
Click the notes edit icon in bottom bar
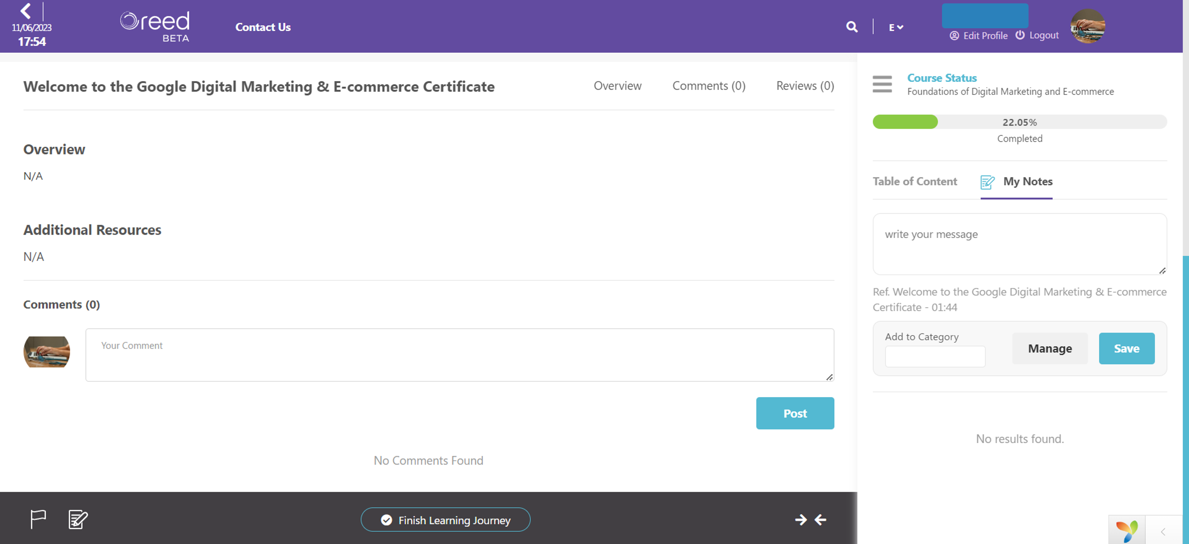point(78,519)
